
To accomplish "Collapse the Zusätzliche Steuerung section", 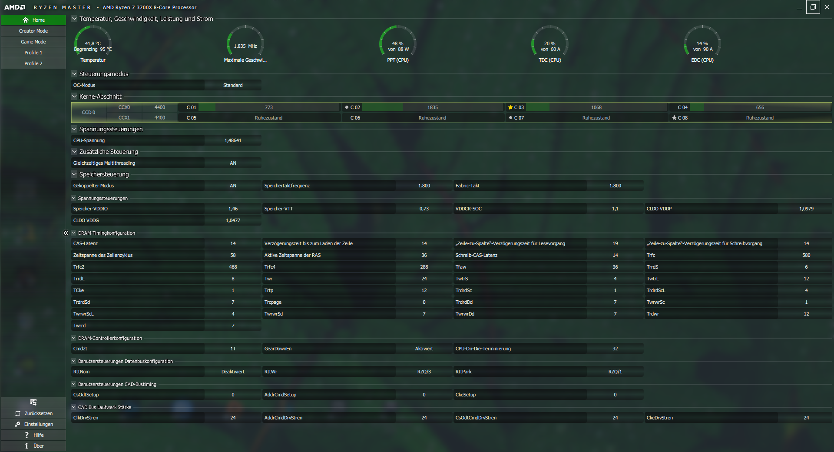I will pos(74,152).
